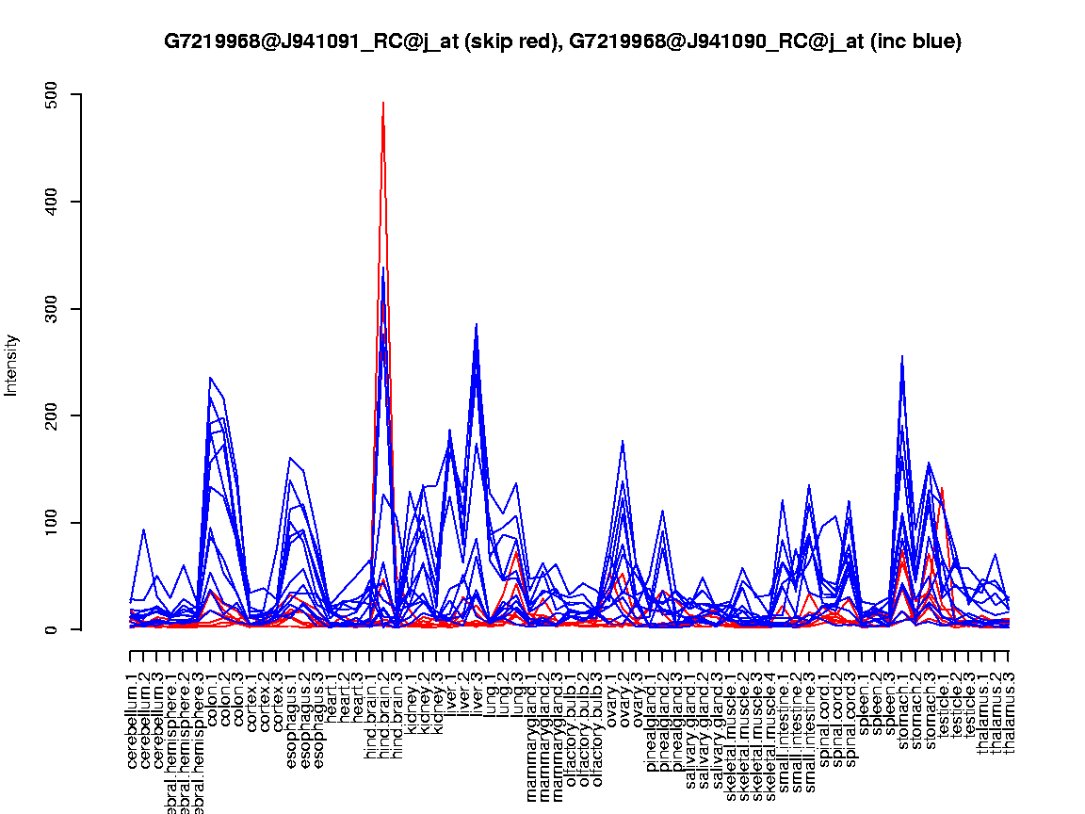Click the chart title text at top
The height and width of the screenshot is (814, 1085).
point(562,41)
